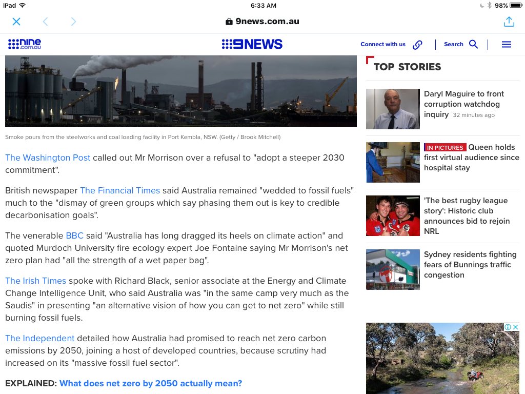Tap the 6:33 AM clock
The image size is (525, 394).
tap(264, 5)
